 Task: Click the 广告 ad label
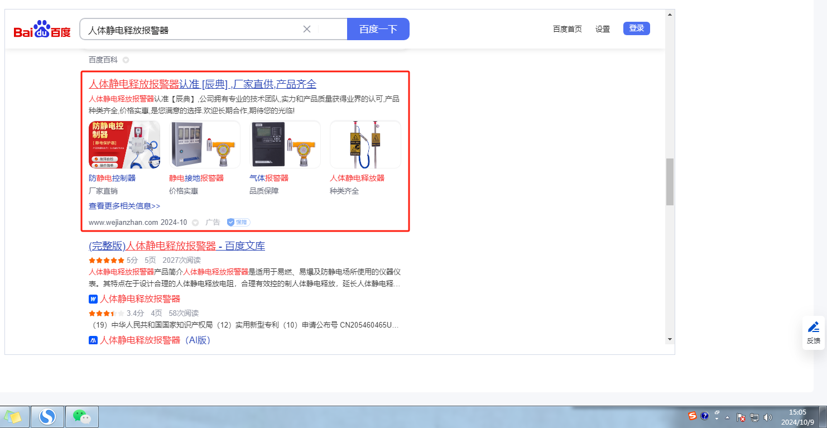[x=213, y=222]
